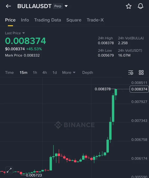Tap the BULLAUSDT pair title
Screen dimensions: 149x178
[x=34, y=6]
